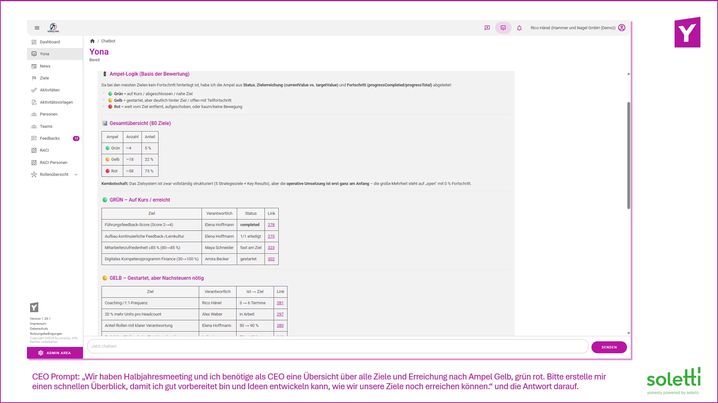Open the Impressum link
Screen dimensions: 718x403
(38, 324)
